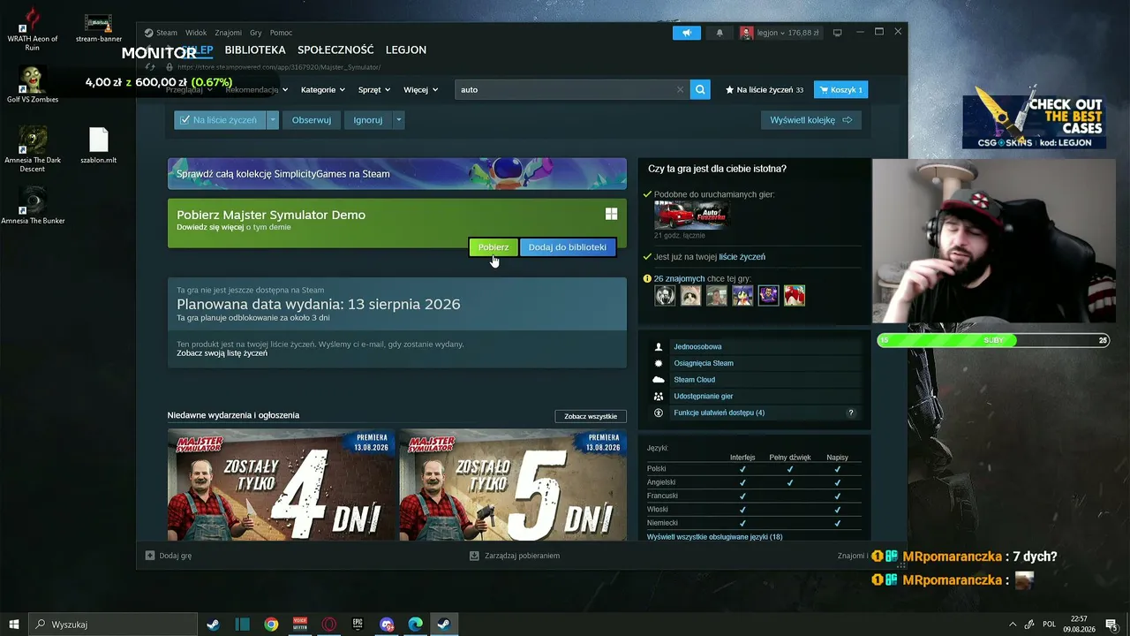Open Opera browser from the taskbar
Screen dimensions: 1130x636
click(x=329, y=625)
